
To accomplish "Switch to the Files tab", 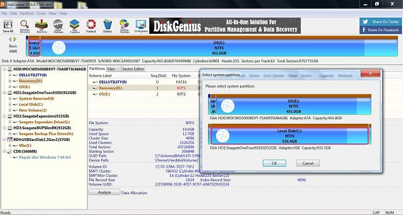I will (113, 69).
